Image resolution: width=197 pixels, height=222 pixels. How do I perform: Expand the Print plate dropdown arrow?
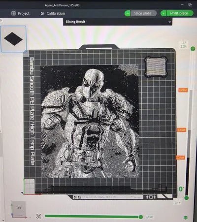[164, 13]
